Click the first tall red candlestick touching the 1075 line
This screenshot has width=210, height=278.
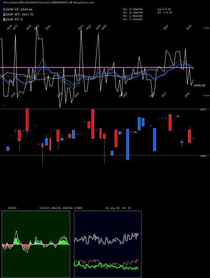click(27, 120)
